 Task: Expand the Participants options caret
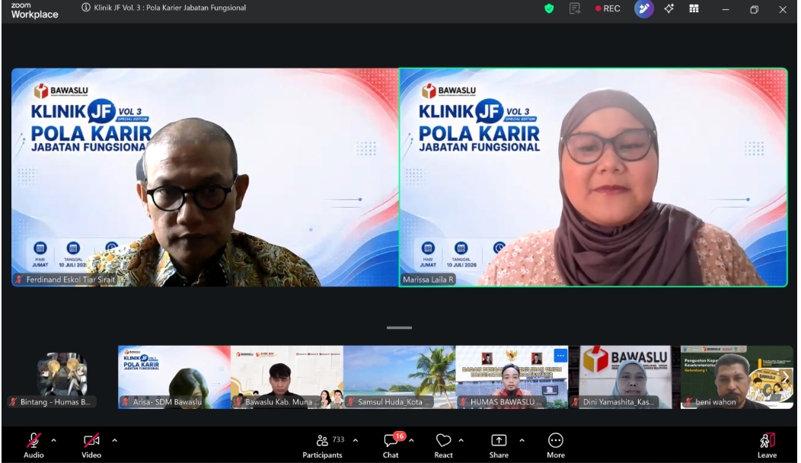click(x=356, y=440)
